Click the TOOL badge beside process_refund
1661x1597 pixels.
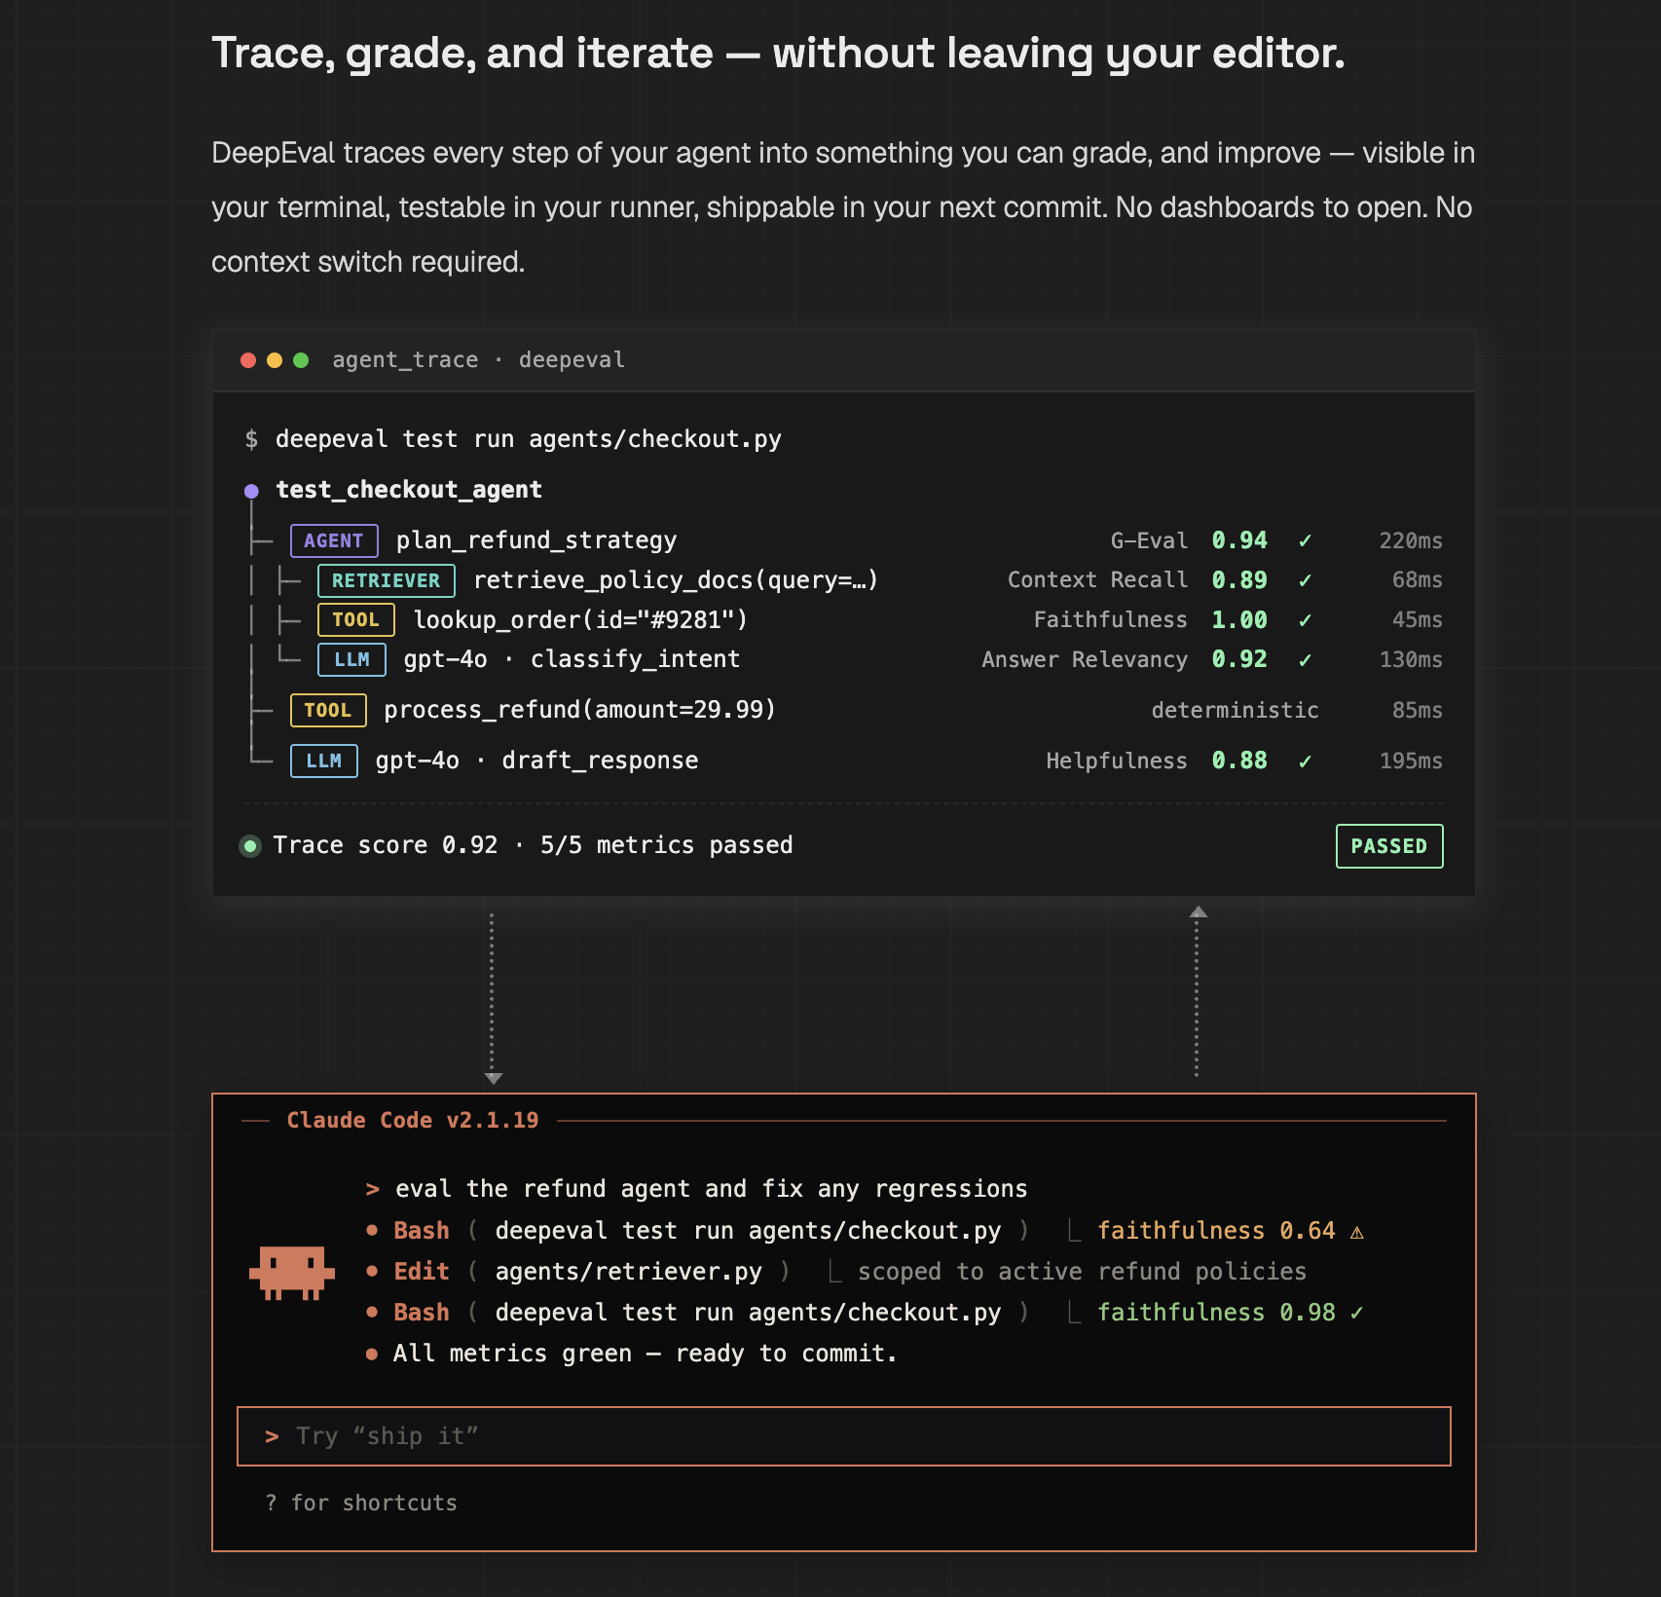(328, 710)
